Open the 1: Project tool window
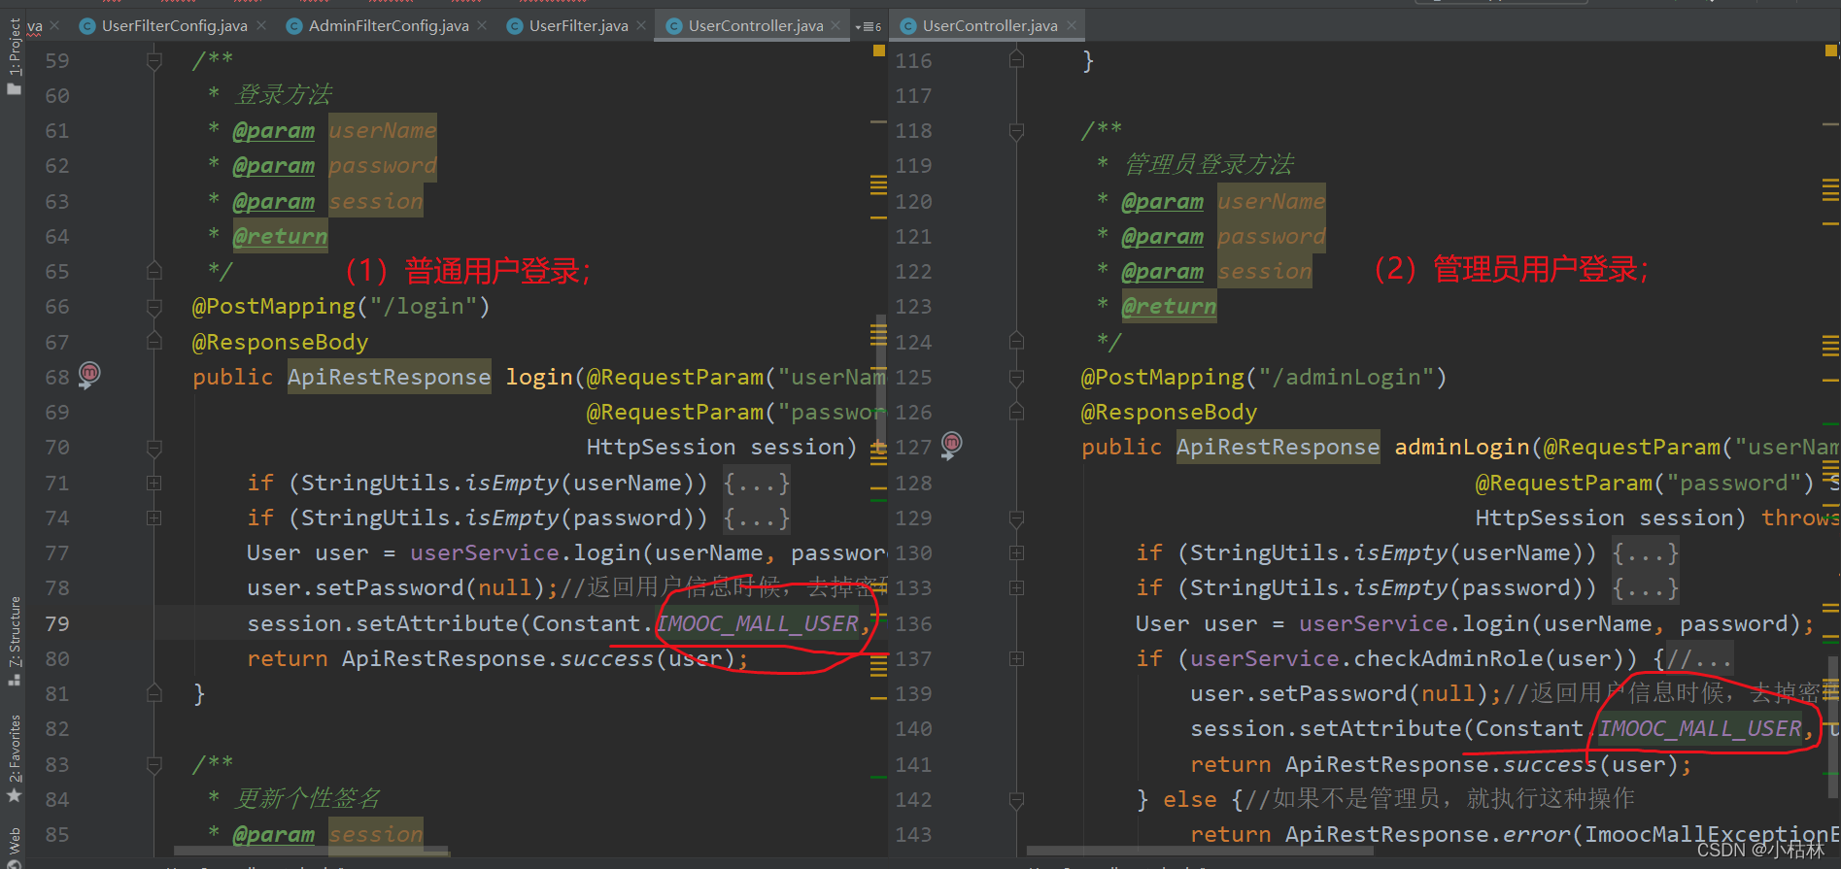1841x869 pixels. click(14, 56)
